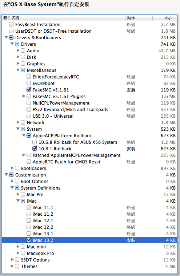Select the iMac 12,2 checkbox
The height and width of the screenshot is (276, 180).
point(29,227)
